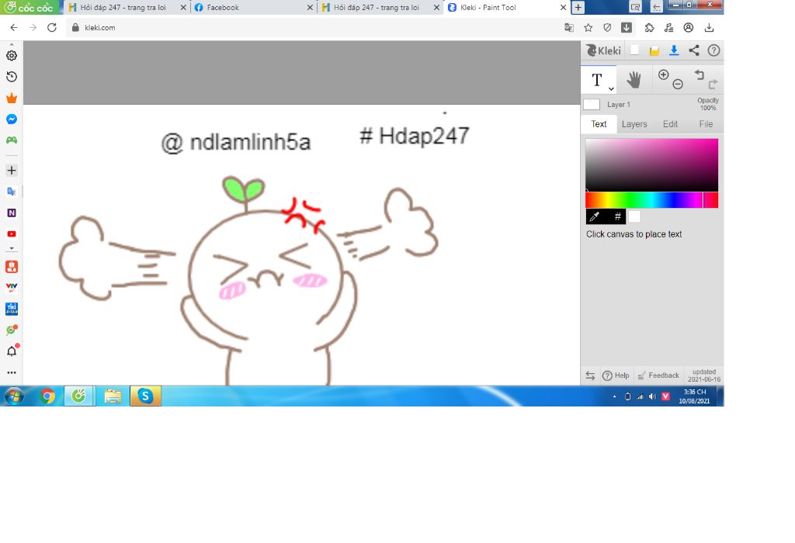The width and height of the screenshot is (795, 543).
Task: Go forward in browser history
Action: point(33,27)
